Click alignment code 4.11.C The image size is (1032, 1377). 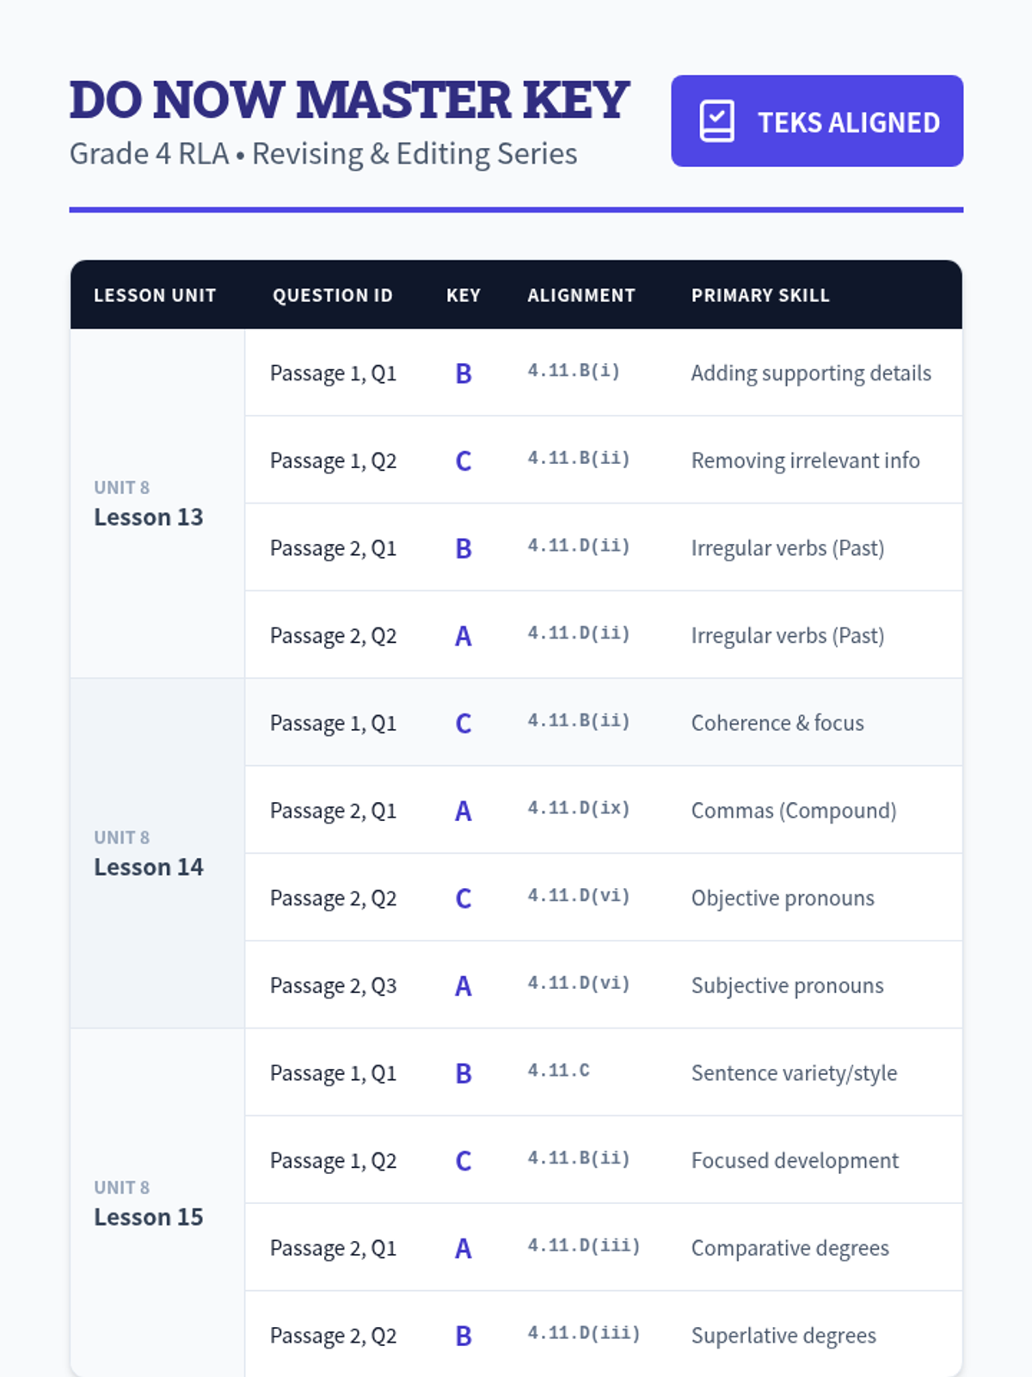coord(559,1071)
